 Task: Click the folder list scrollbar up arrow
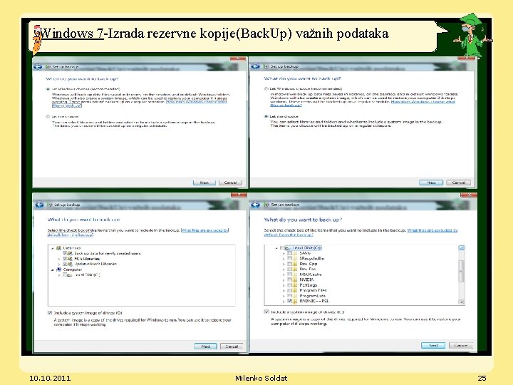tap(461, 248)
